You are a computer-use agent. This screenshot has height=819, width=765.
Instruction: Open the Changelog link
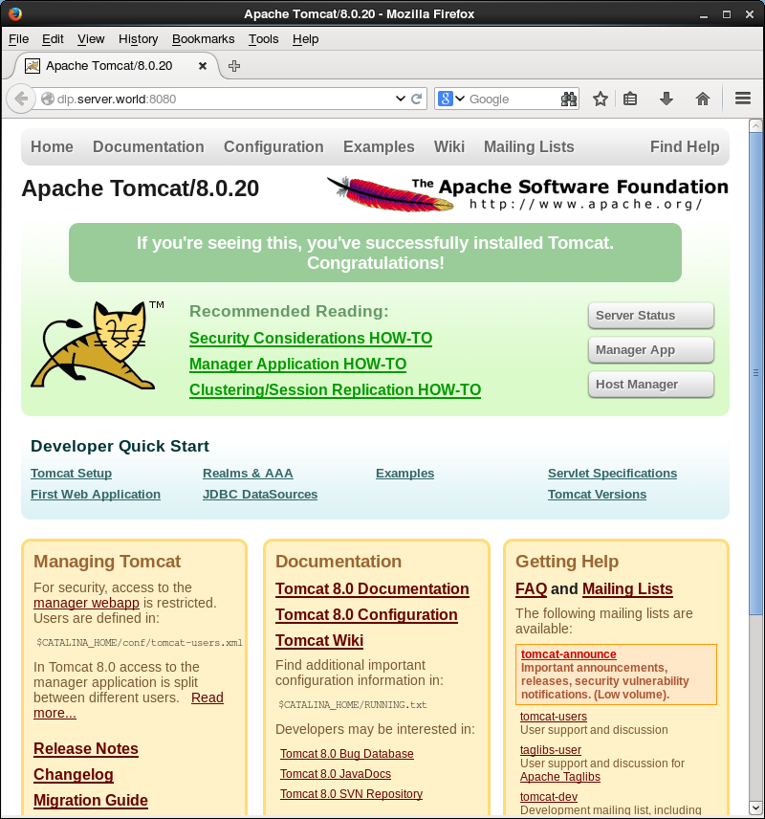click(73, 775)
